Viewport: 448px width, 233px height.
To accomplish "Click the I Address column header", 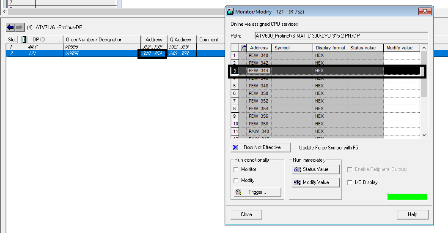I will pyautogui.click(x=154, y=40).
